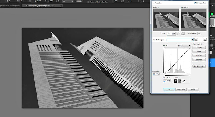The width and height of the screenshot is (215, 117).
Task: Click the Kontrast button
Action: [x=199, y=47]
